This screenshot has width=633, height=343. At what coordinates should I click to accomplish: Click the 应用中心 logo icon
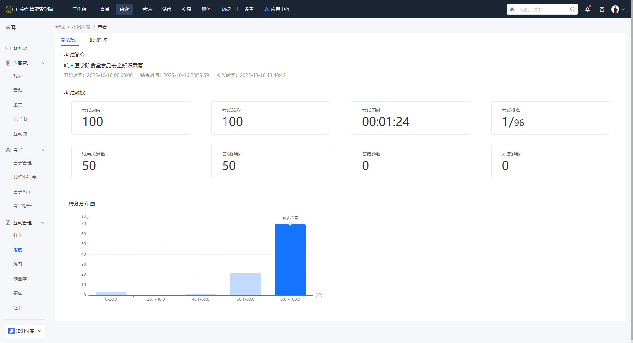pyautogui.click(x=266, y=9)
